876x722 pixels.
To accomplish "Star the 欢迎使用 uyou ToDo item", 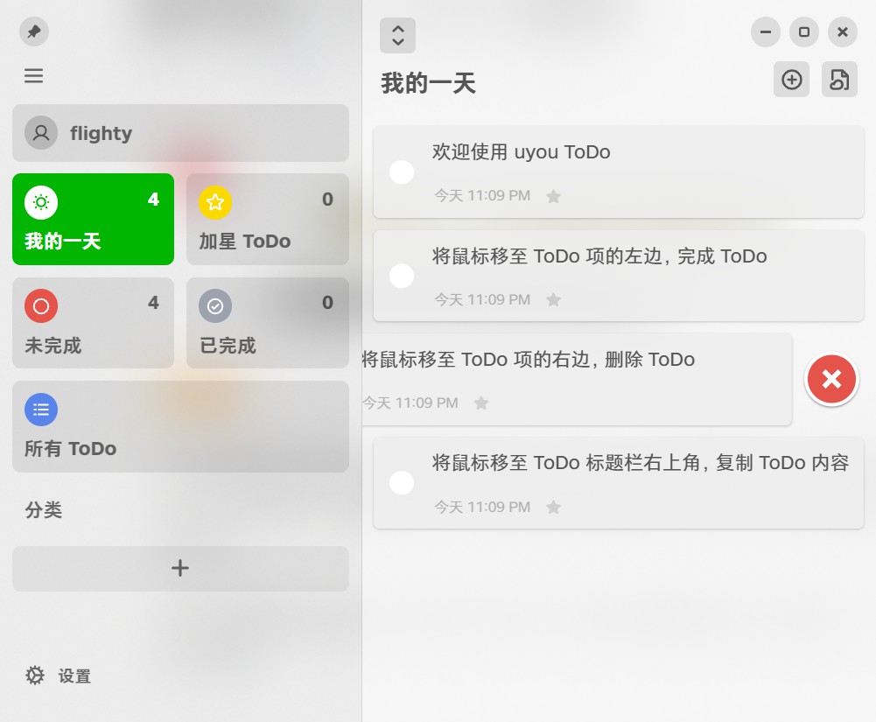I will 553,196.
